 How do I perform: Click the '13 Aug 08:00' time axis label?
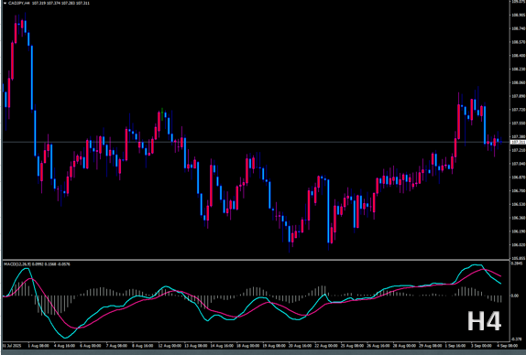point(195,346)
